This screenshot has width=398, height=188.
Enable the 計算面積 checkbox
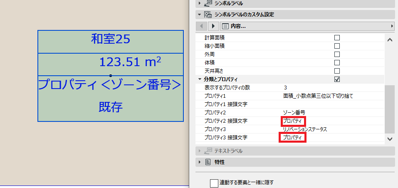click(x=337, y=38)
